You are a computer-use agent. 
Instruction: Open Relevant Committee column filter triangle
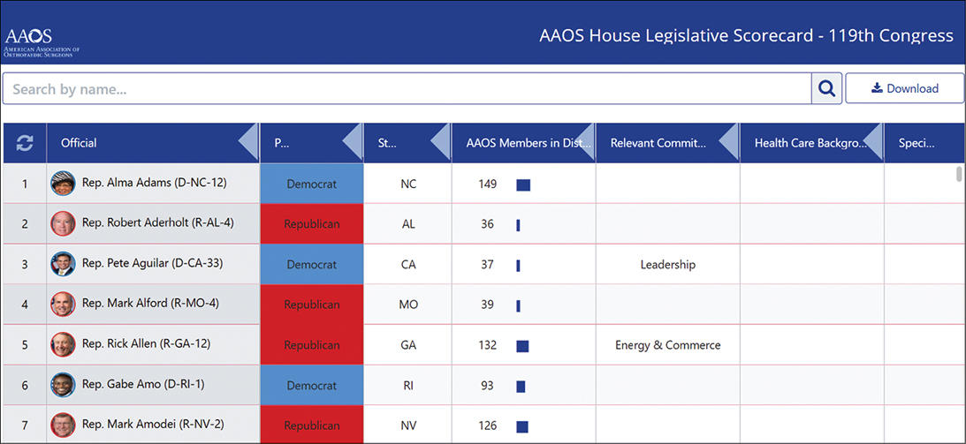(x=729, y=143)
